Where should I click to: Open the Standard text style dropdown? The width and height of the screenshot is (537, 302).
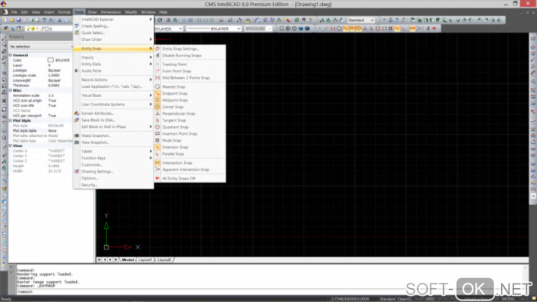point(361,20)
